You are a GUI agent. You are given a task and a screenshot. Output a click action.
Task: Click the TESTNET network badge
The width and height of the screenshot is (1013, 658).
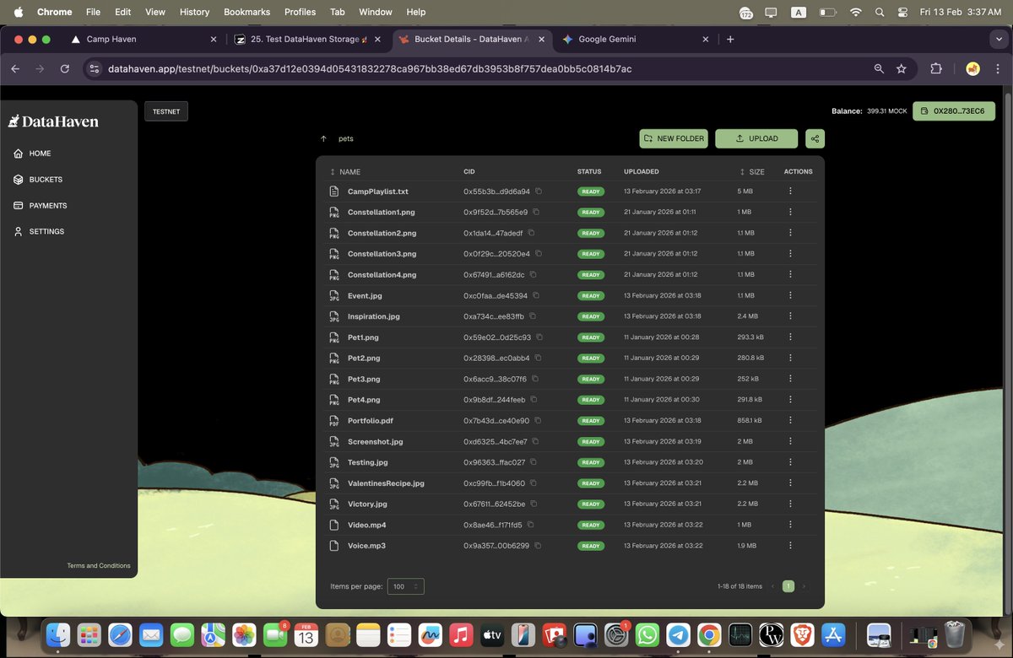(166, 111)
